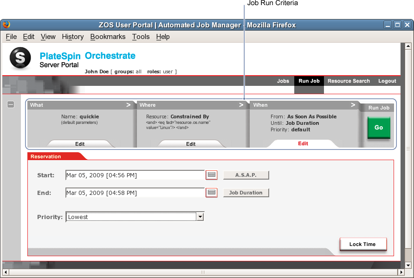
Task: Click the horizontal scrollbar left arrow
Action: 6,272
